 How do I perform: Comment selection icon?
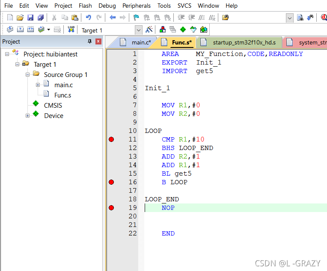coord(202,18)
